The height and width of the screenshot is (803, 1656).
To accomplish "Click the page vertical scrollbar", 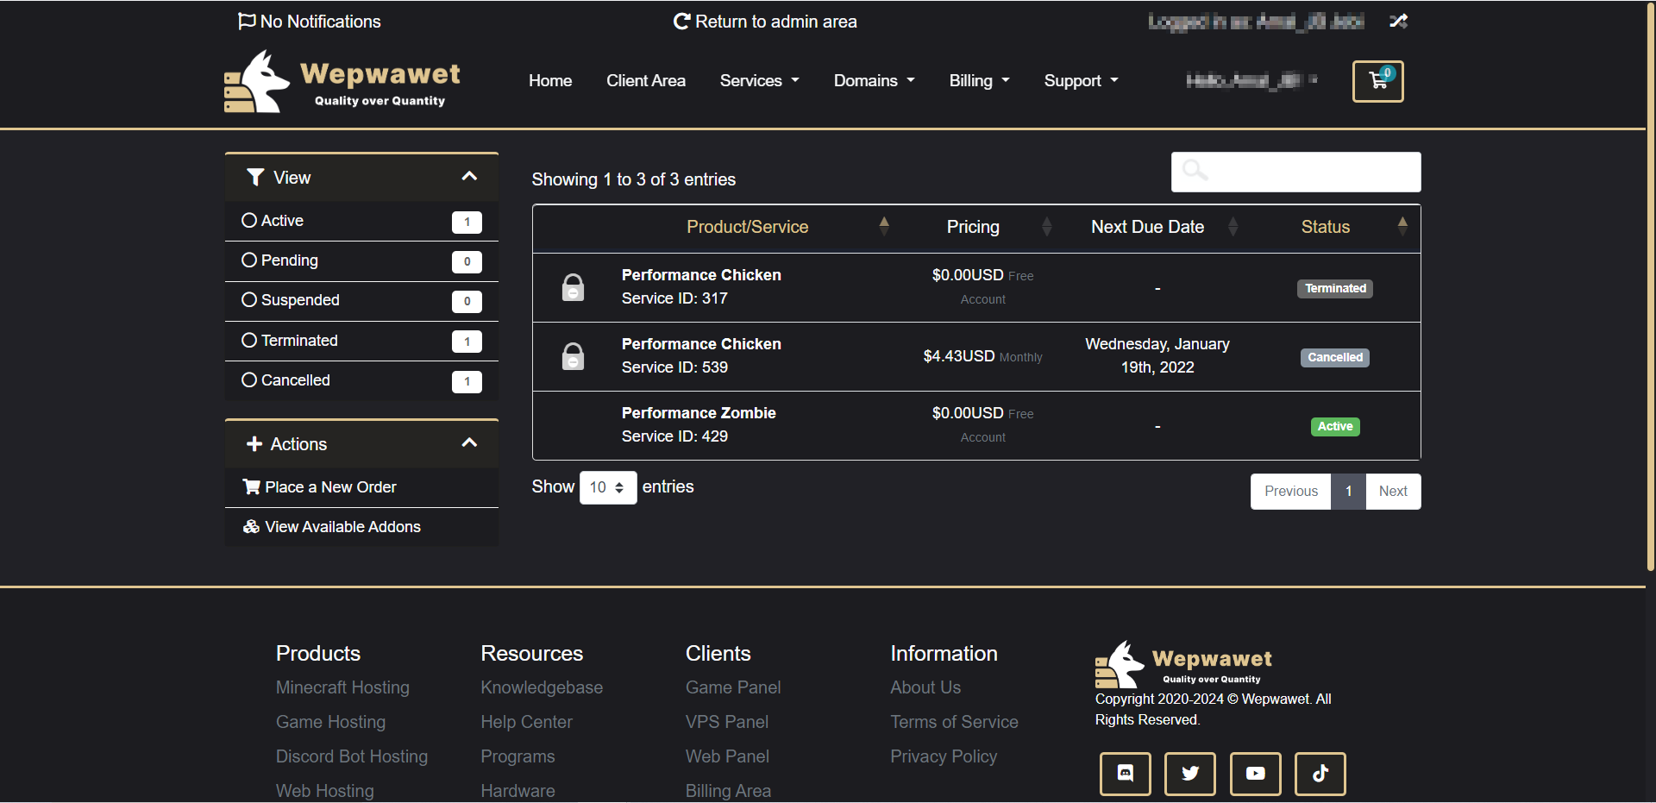I will (x=1650, y=285).
